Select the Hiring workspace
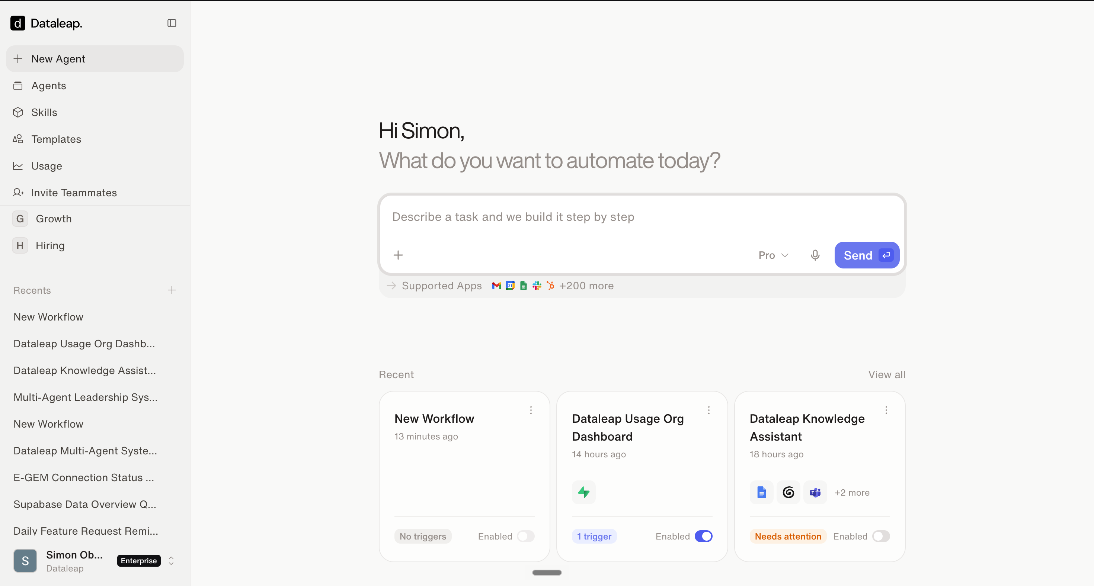The height and width of the screenshot is (586, 1094). pyautogui.click(x=95, y=245)
